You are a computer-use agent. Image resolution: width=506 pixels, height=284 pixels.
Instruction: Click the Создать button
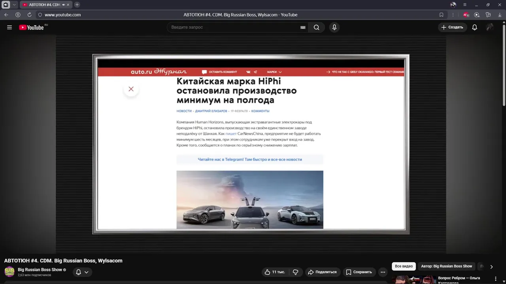tap(452, 27)
